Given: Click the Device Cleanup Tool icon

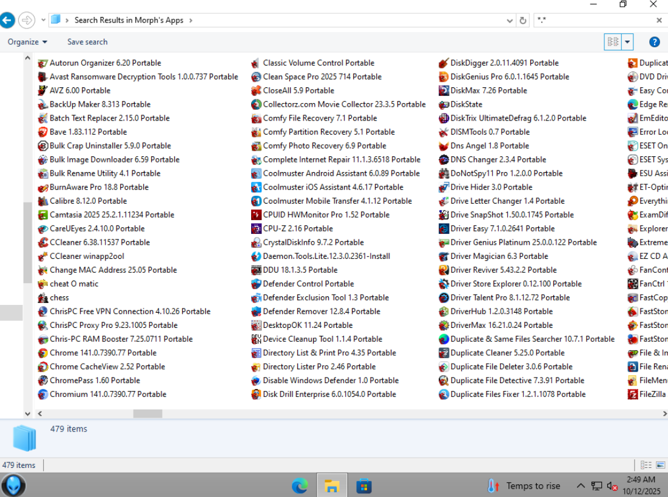Looking at the screenshot, I should pyautogui.click(x=256, y=339).
